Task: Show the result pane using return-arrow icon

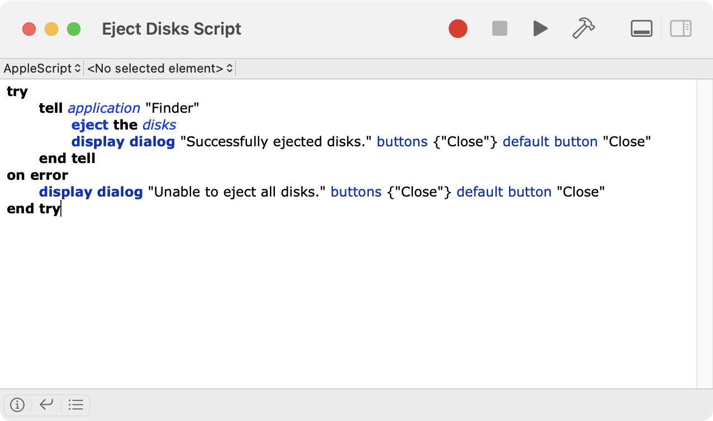Action: 46,405
